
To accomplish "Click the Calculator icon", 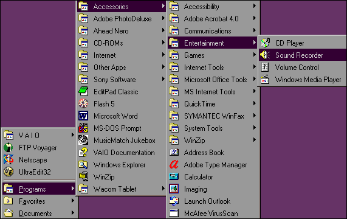I will [174, 176].
